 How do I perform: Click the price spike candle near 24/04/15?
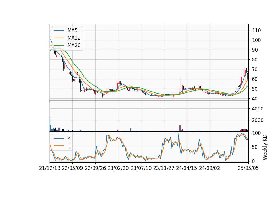(180, 85)
